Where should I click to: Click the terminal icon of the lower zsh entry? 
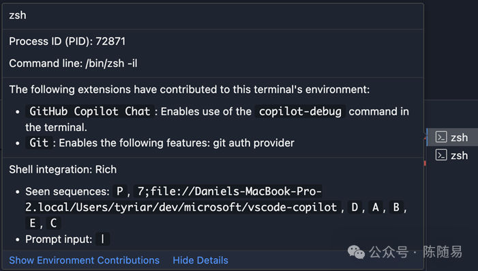(441, 155)
